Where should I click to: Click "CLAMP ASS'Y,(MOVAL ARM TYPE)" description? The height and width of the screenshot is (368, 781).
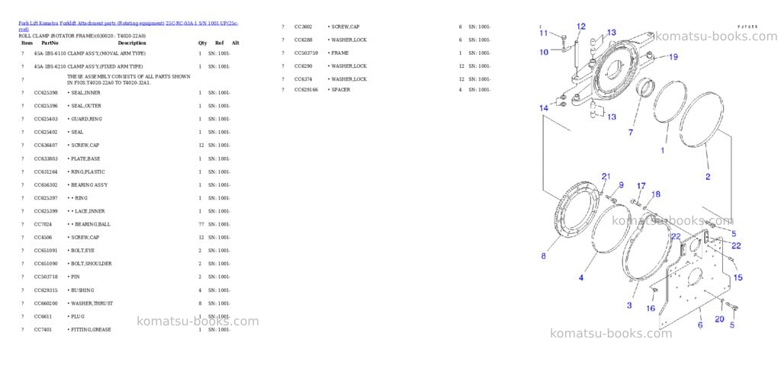tap(107, 53)
